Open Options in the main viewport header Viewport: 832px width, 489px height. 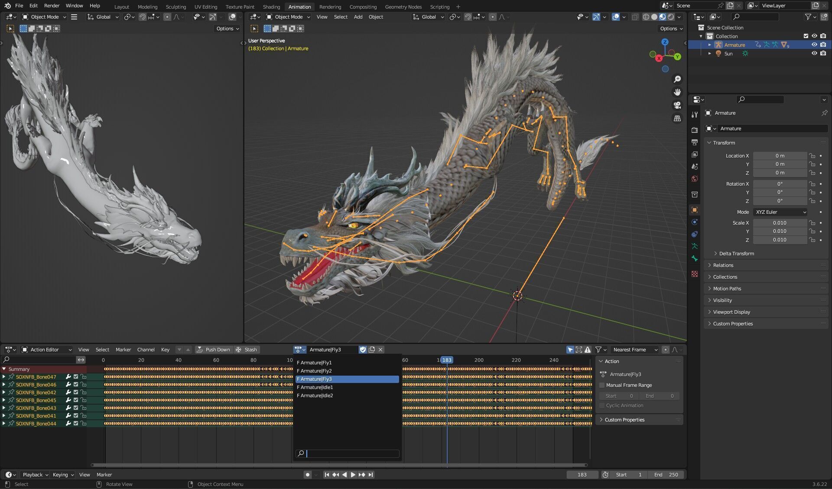tap(671, 29)
